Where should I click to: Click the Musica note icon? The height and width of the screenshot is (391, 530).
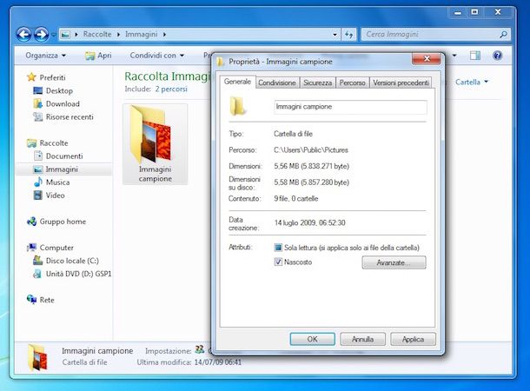[x=38, y=182]
